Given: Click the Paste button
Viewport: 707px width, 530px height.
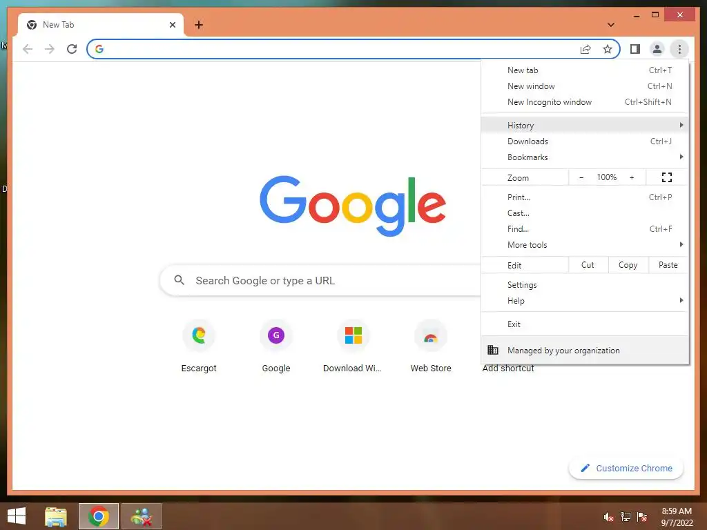Looking at the screenshot, I should tap(668, 265).
